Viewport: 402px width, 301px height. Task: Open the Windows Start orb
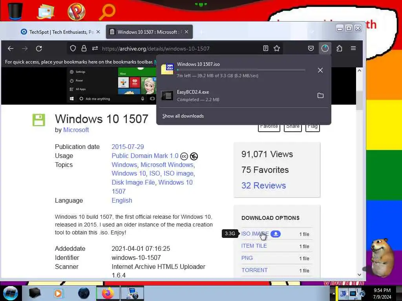[x=11, y=293]
